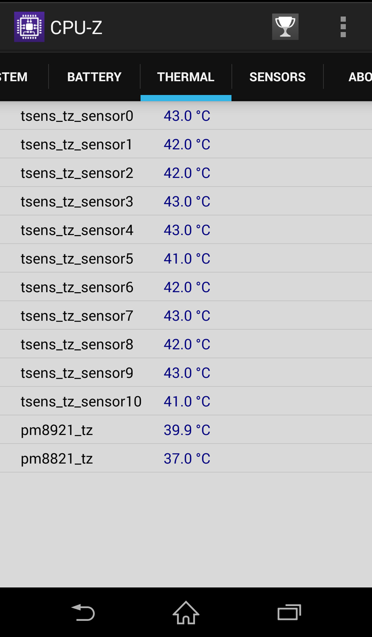Select the Thermal tab
Viewport: 372px width, 637px height.
pos(186,77)
